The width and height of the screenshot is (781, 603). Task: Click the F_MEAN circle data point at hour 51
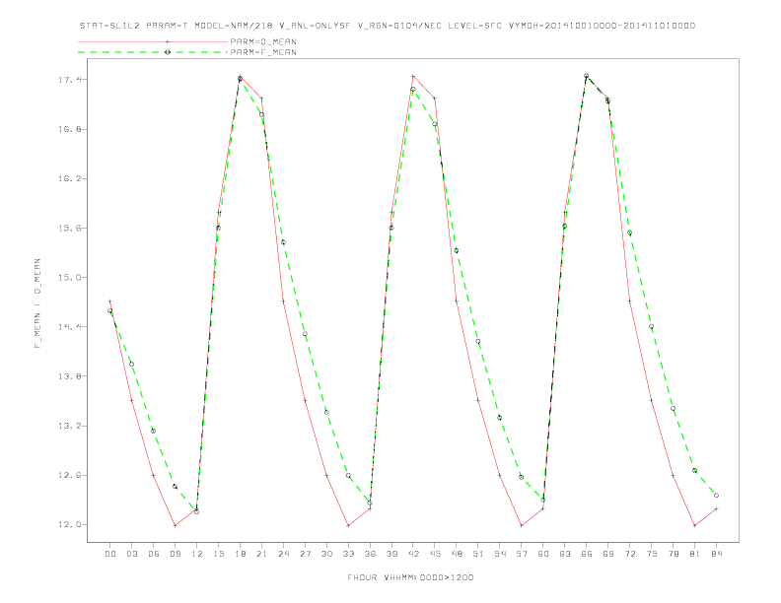tap(478, 341)
